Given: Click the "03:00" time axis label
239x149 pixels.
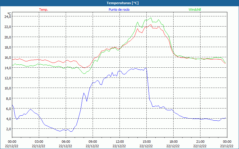Looking at the screenshot, I should (39, 142).
